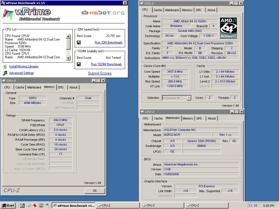
Task: Open CPU tab in Mainboard CPU-Z window
Action: point(145,118)
